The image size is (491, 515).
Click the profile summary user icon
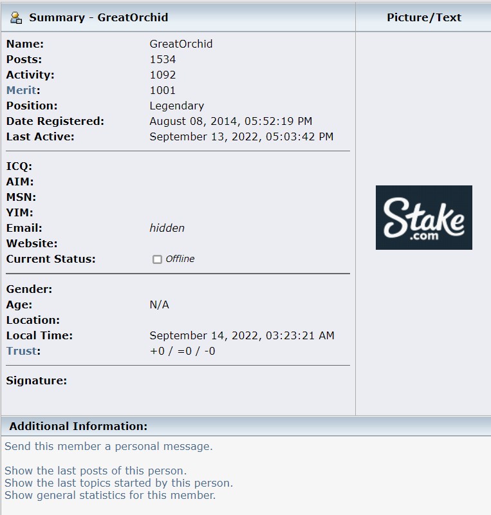coord(15,18)
